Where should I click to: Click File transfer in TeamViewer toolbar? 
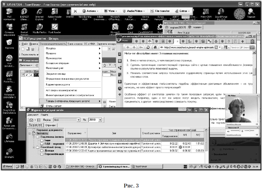pyautogui.click(x=161, y=11)
